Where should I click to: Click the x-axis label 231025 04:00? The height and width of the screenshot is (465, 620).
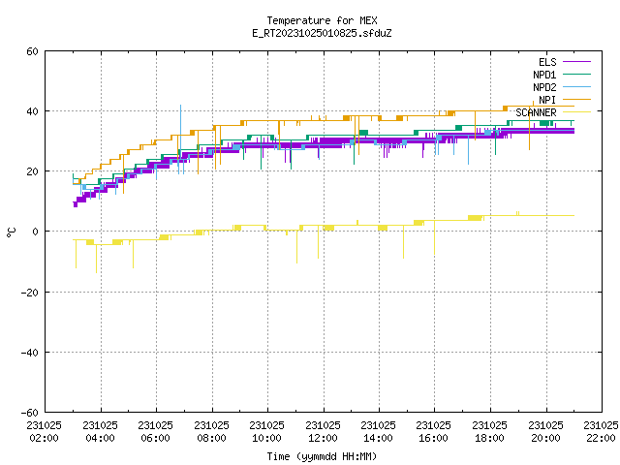click(101, 431)
